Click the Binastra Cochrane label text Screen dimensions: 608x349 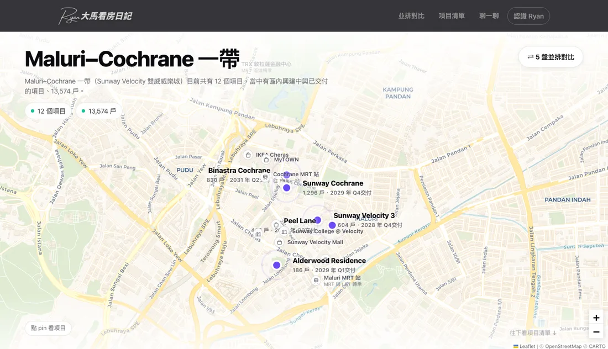239,171
